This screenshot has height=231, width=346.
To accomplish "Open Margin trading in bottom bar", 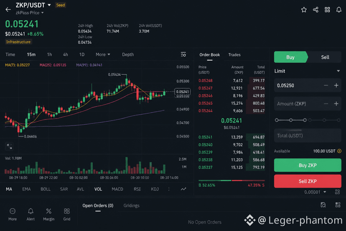I will click(49, 214).
